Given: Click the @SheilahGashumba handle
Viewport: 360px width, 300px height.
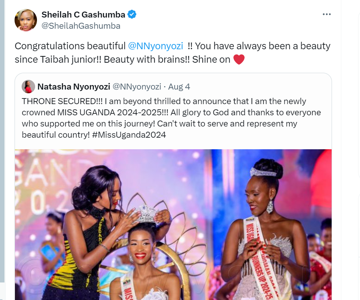Looking at the screenshot, I should click(81, 26).
